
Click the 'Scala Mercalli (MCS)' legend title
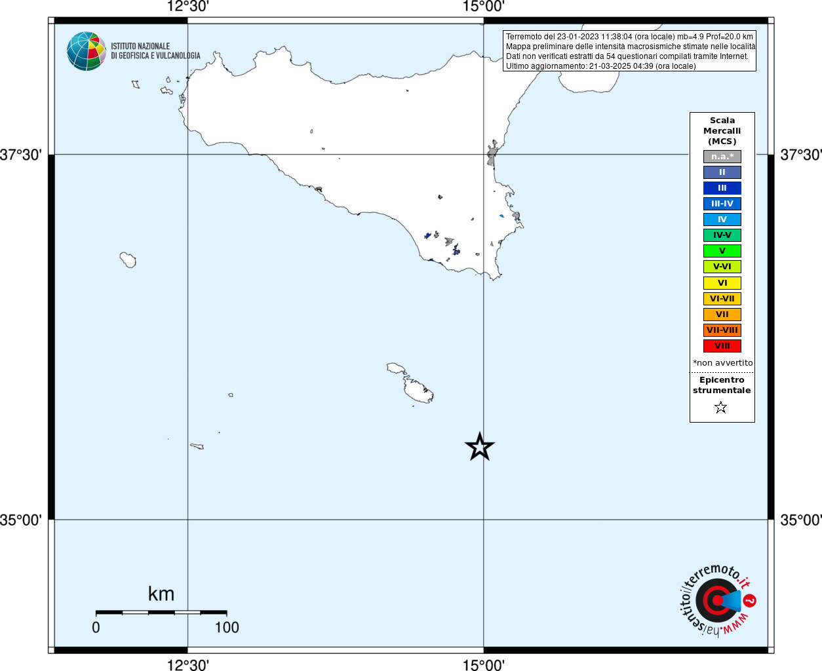point(722,131)
